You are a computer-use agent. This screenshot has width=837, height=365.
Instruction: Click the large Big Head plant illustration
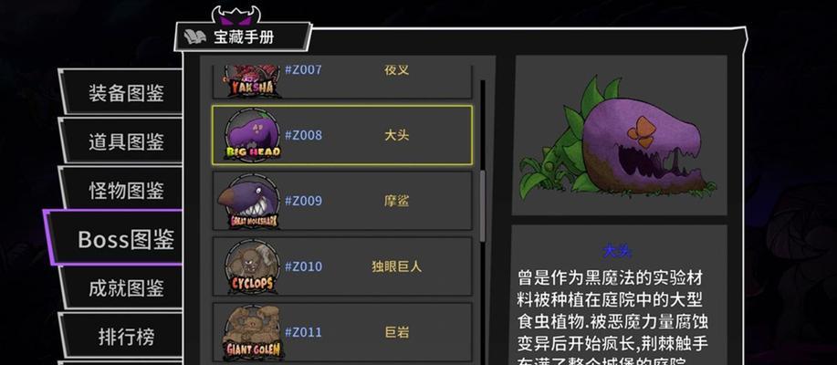click(619, 137)
